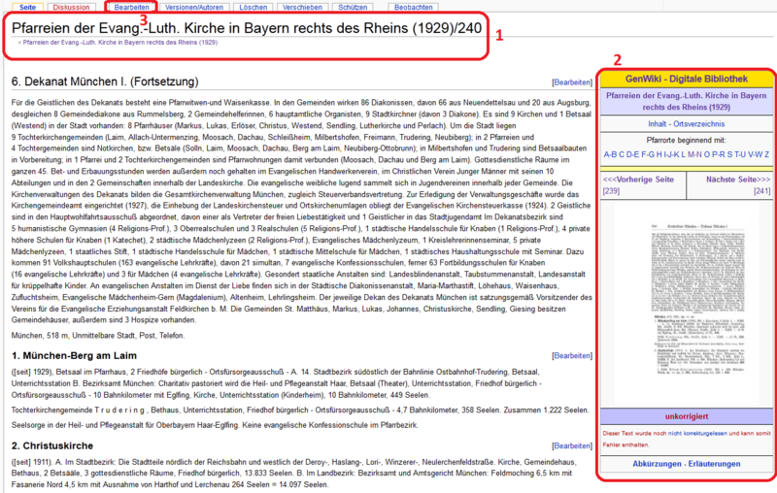Select the Löschen tab
This screenshot has width=777, height=493.
pyautogui.click(x=253, y=7)
